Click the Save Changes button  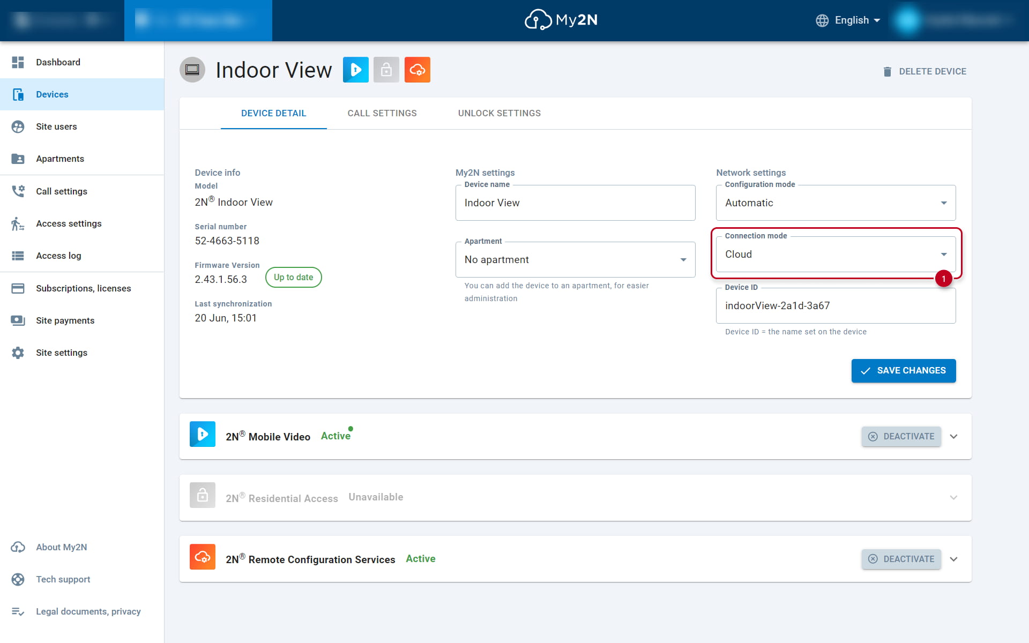[904, 371]
